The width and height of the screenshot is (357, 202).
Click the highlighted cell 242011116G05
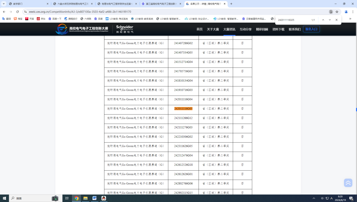[x=183, y=109]
